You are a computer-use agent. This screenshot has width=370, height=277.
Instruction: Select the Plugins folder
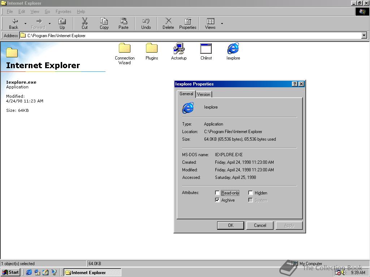click(x=152, y=52)
